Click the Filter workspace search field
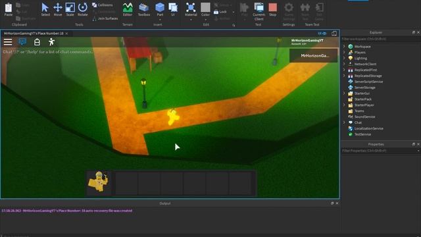Screen dimensions: 421x237 click(x=381, y=39)
